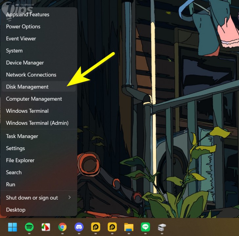Open Apps and Features from the menu

[x=39, y=14]
